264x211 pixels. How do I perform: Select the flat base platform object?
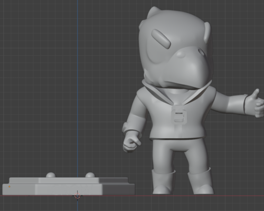tap(69, 186)
